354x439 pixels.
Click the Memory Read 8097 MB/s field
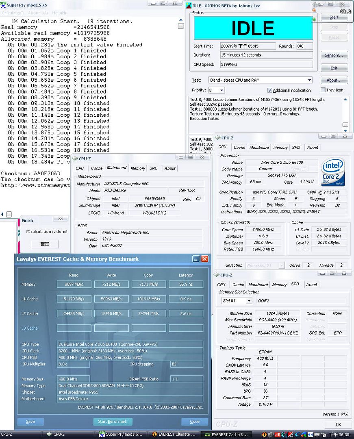pyautogui.click(x=74, y=285)
